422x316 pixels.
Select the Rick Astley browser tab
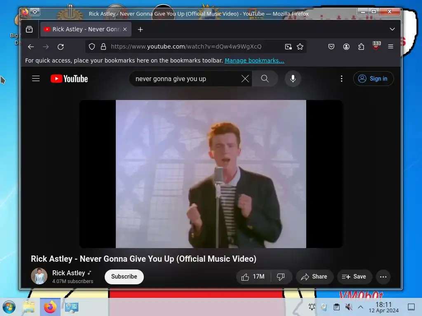point(86,29)
